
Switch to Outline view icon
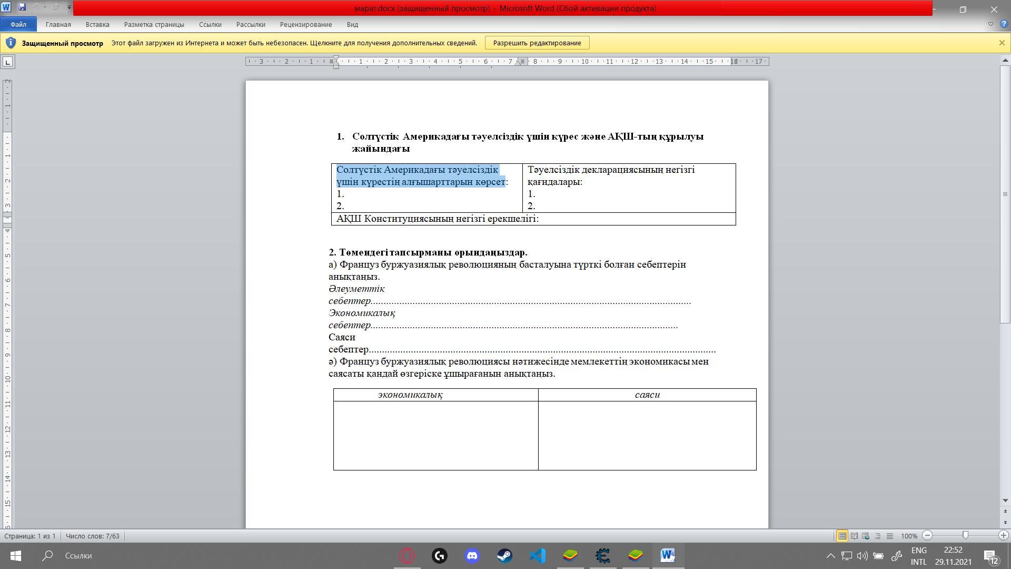click(878, 536)
